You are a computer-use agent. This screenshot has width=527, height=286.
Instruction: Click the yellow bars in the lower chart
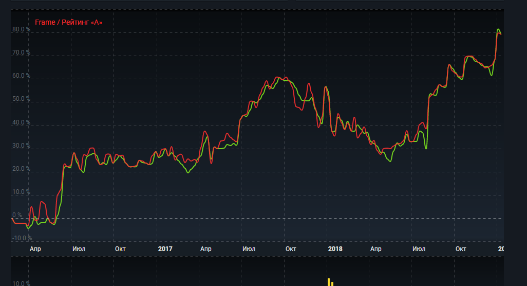tap(330, 282)
